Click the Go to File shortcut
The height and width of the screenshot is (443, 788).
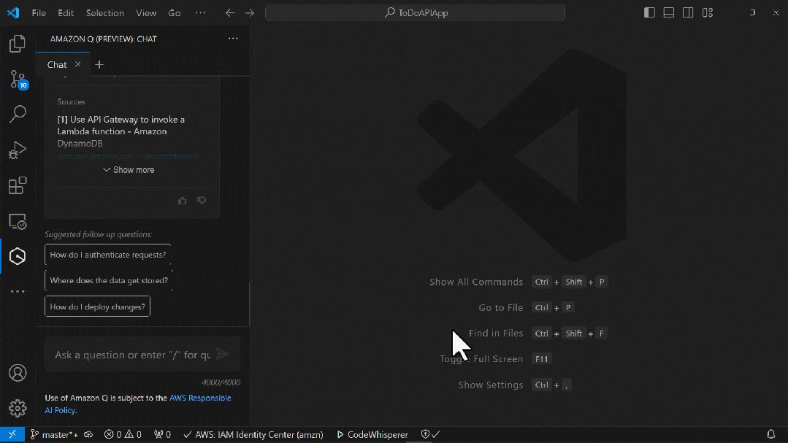tap(500, 307)
